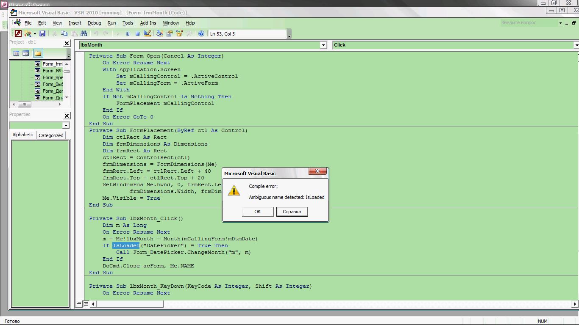Click the warning icon in the error dialog
Viewport: 579px width, 325px height.
pyautogui.click(x=234, y=191)
